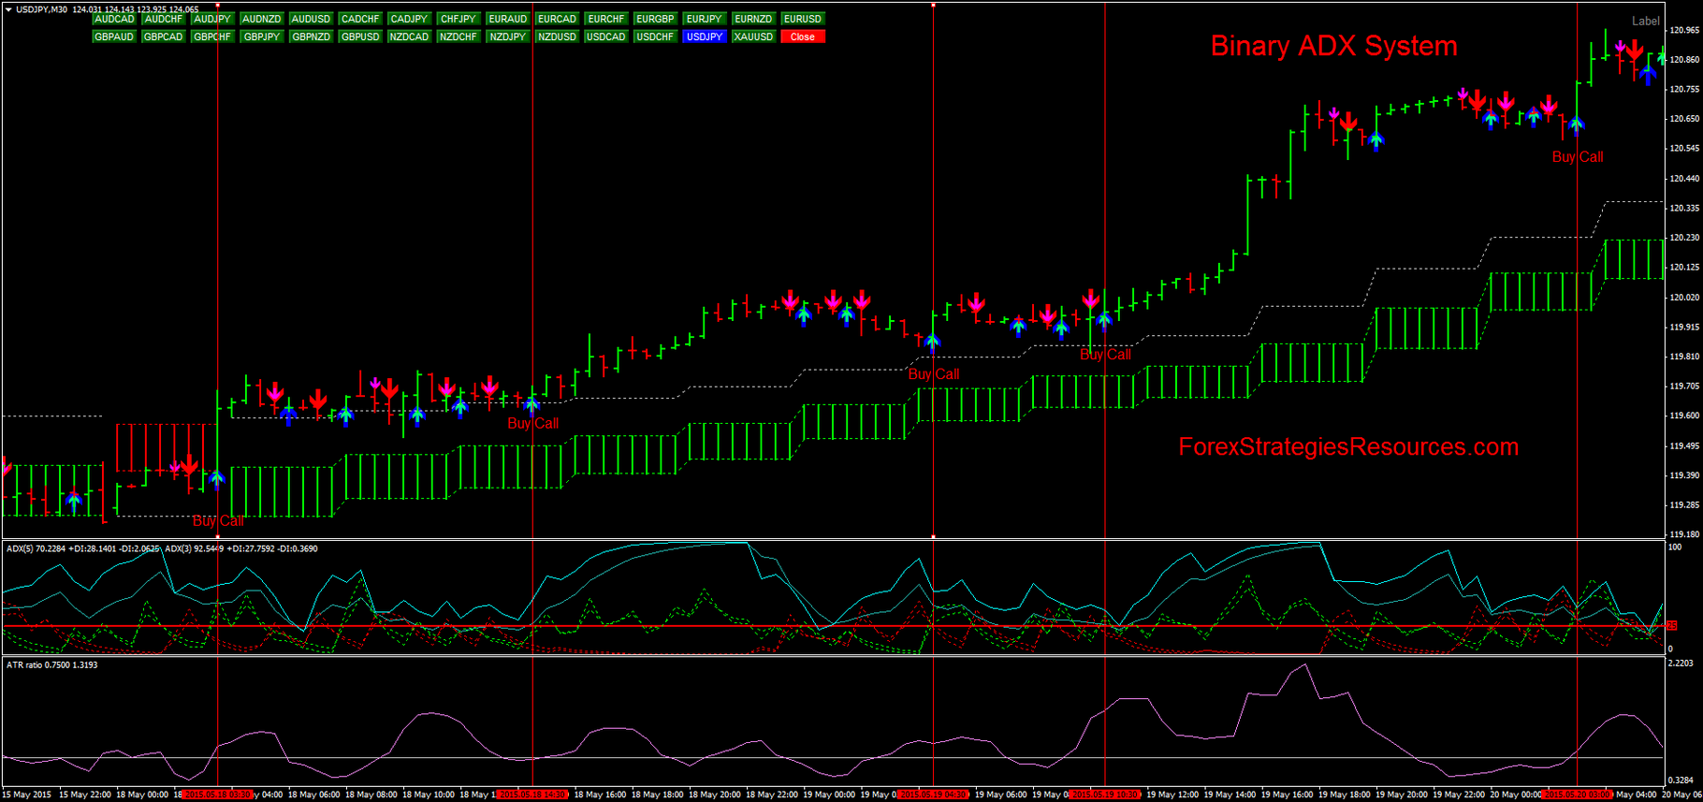The height and width of the screenshot is (802, 1703).
Task: Switch chart to NZDJPY
Action: (508, 36)
